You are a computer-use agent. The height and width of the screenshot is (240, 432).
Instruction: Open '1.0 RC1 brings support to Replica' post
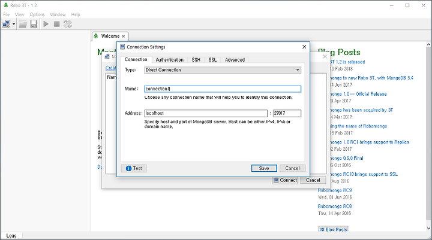click(369, 142)
